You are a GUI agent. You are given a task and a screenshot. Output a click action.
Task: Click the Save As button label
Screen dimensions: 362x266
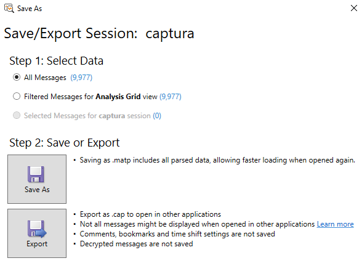click(x=37, y=190)
